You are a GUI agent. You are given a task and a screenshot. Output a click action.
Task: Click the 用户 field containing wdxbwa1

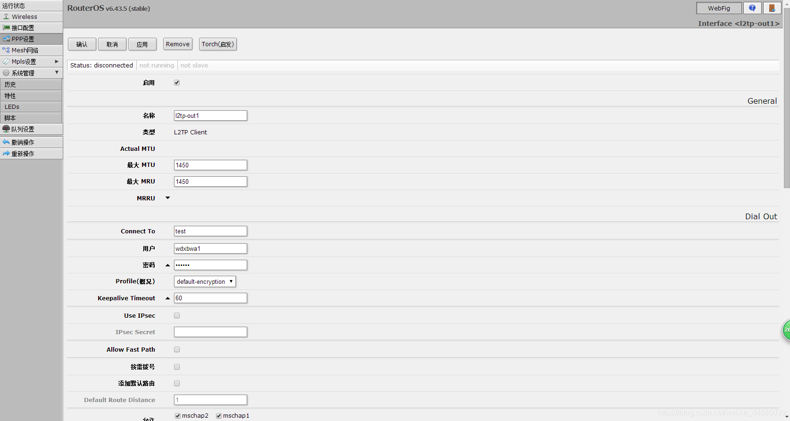210,248
